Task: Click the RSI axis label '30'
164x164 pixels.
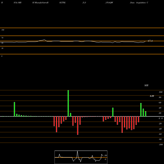Action: point(2,48)
